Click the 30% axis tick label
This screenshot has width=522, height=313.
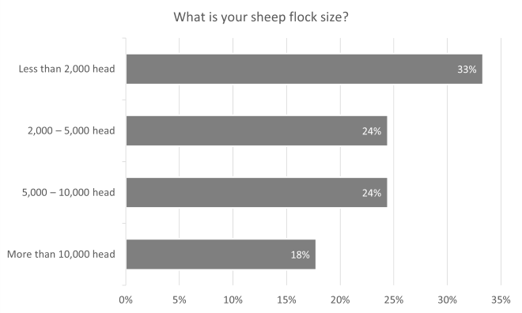point(447,300)
